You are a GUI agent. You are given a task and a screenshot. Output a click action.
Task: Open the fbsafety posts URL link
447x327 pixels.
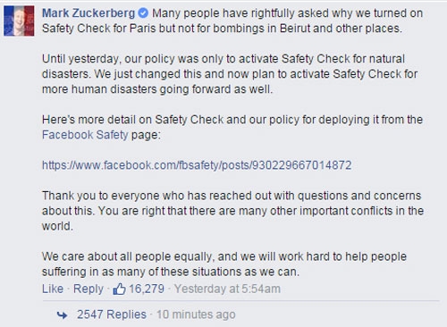click(x=197, y=165)
